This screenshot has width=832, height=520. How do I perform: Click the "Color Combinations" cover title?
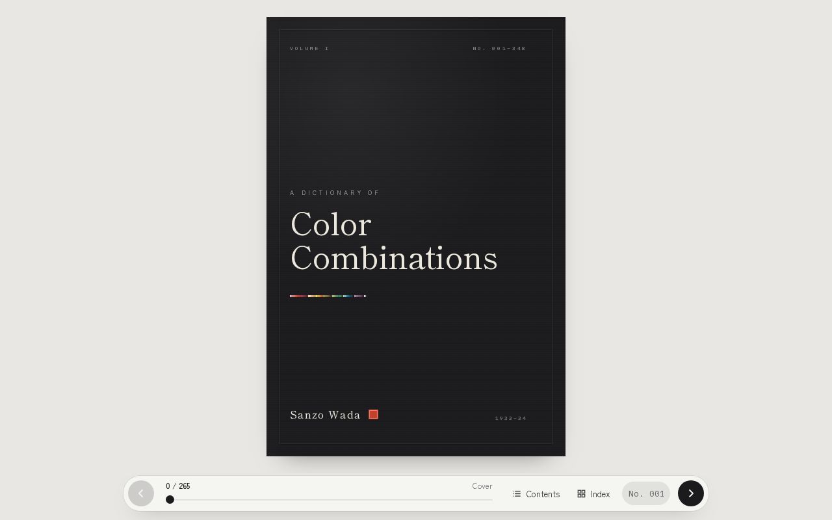pos(394,241)
